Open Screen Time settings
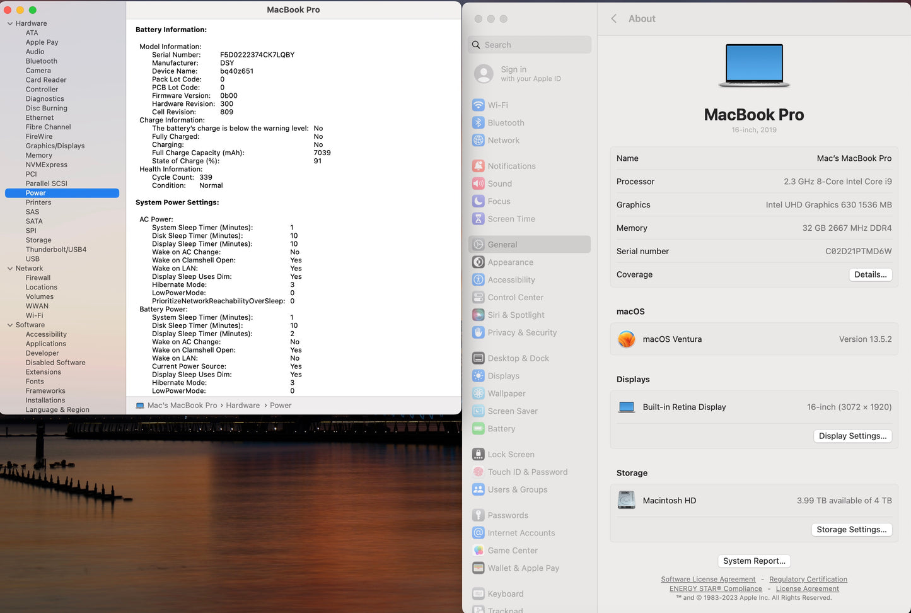The width and height of the screenshot is (911, 613). click(x=511, y=219)
